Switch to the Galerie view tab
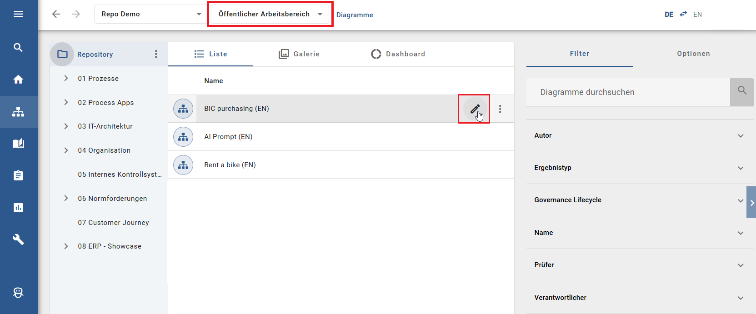This screenshot has width=756, height=314. click(x=299, y=54)
